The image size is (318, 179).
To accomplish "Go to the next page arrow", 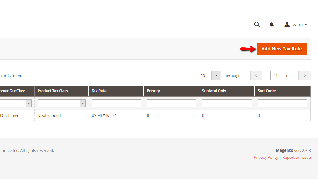I will 304,76.
